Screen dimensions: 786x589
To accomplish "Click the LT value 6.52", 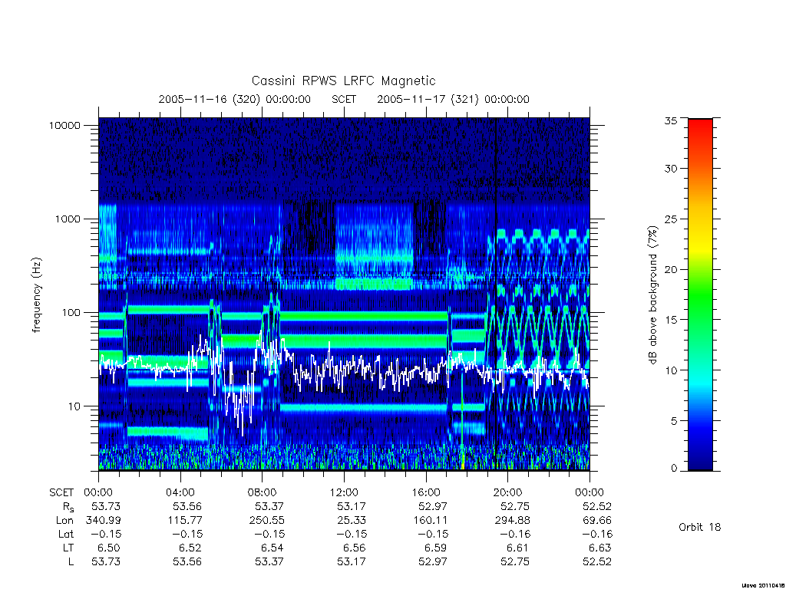I will [191, 548].
